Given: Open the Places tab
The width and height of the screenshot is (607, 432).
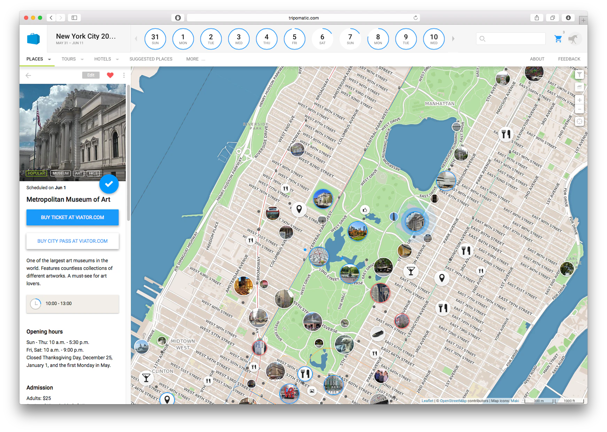Looking at the screenshot, I should (x=35, y=59).
